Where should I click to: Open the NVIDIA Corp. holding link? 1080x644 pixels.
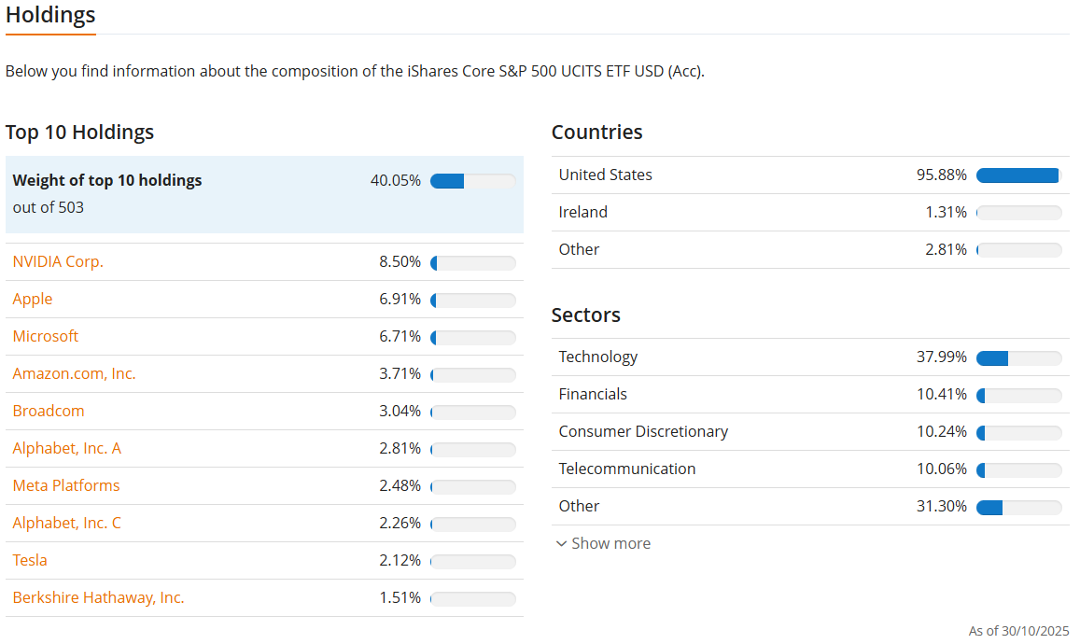58,261
